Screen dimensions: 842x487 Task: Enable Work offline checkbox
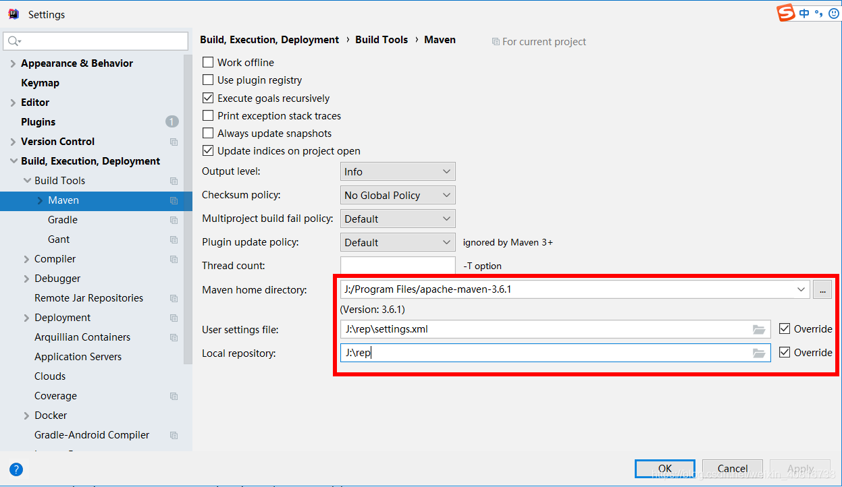click(208, 62)
